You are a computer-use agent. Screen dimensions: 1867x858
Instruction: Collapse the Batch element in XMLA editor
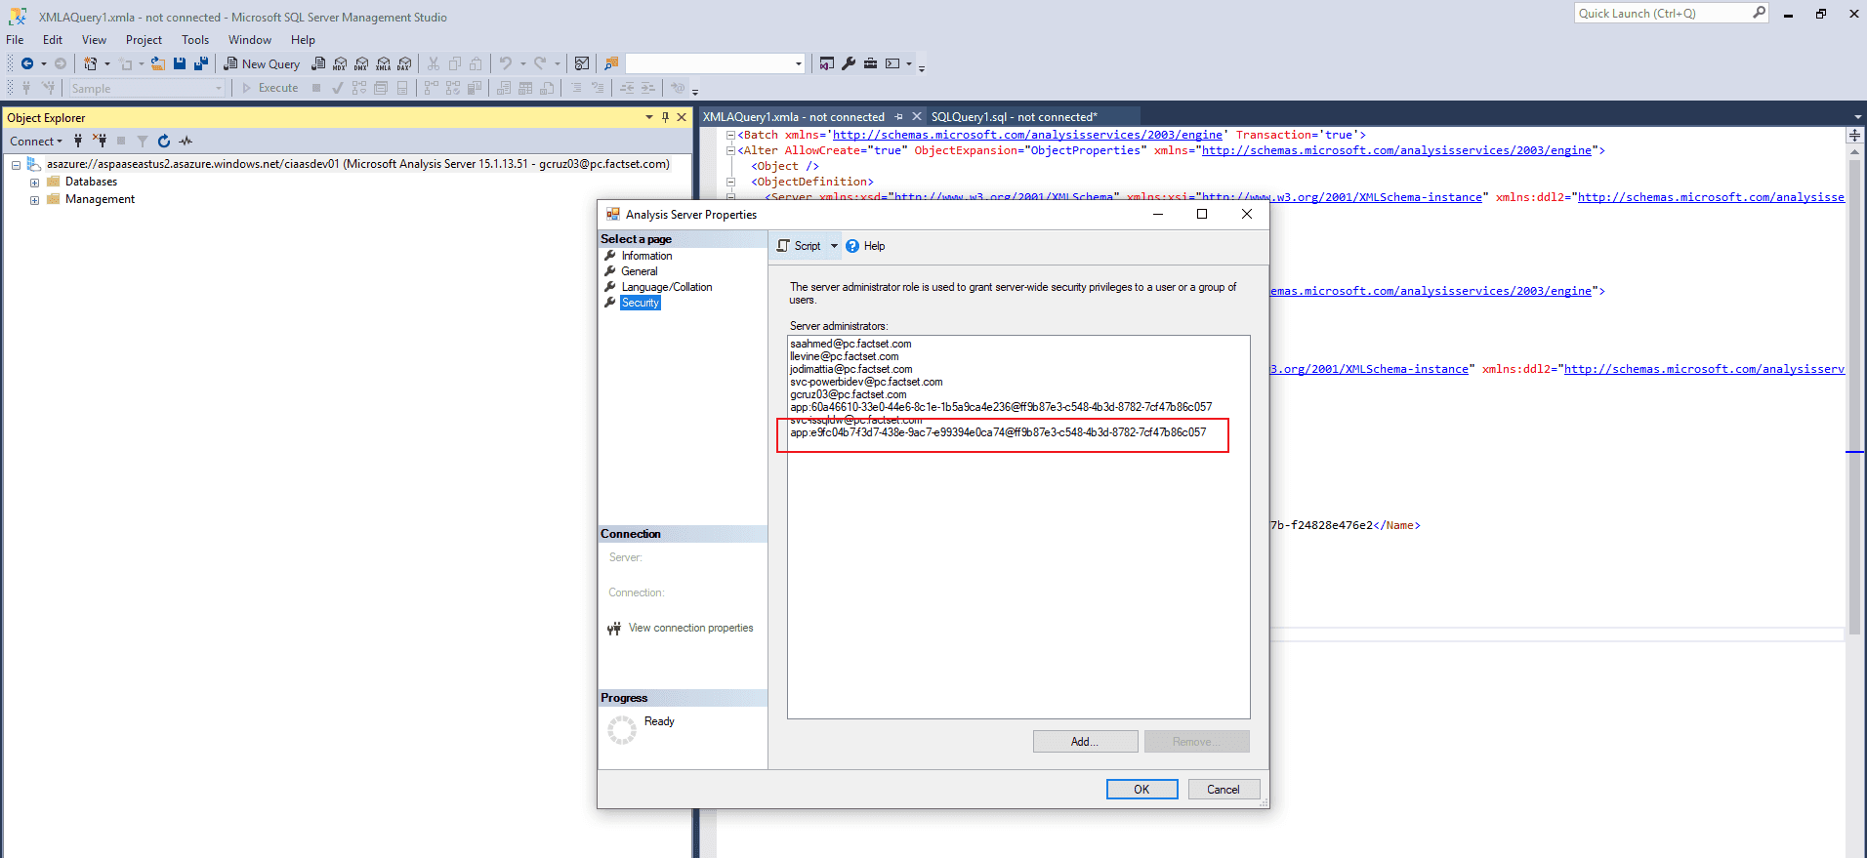[x=730, y=135]
